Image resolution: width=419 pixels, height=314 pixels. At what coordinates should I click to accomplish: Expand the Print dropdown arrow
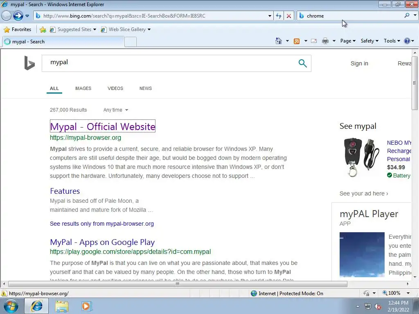[x=334, y=41]
